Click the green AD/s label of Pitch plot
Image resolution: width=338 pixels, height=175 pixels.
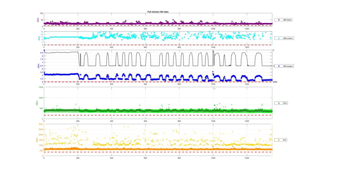click(x=36, y=103)
